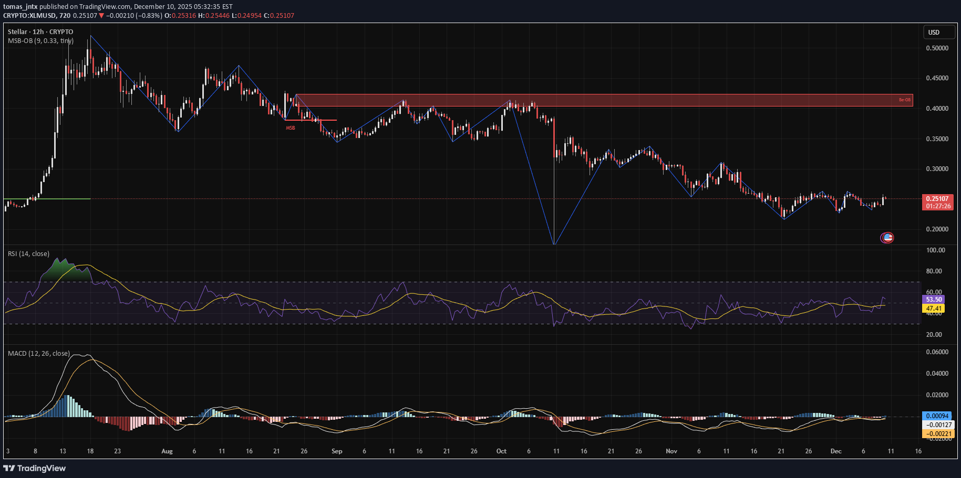Click the 0.40000 price axis level

coord(937,109)
